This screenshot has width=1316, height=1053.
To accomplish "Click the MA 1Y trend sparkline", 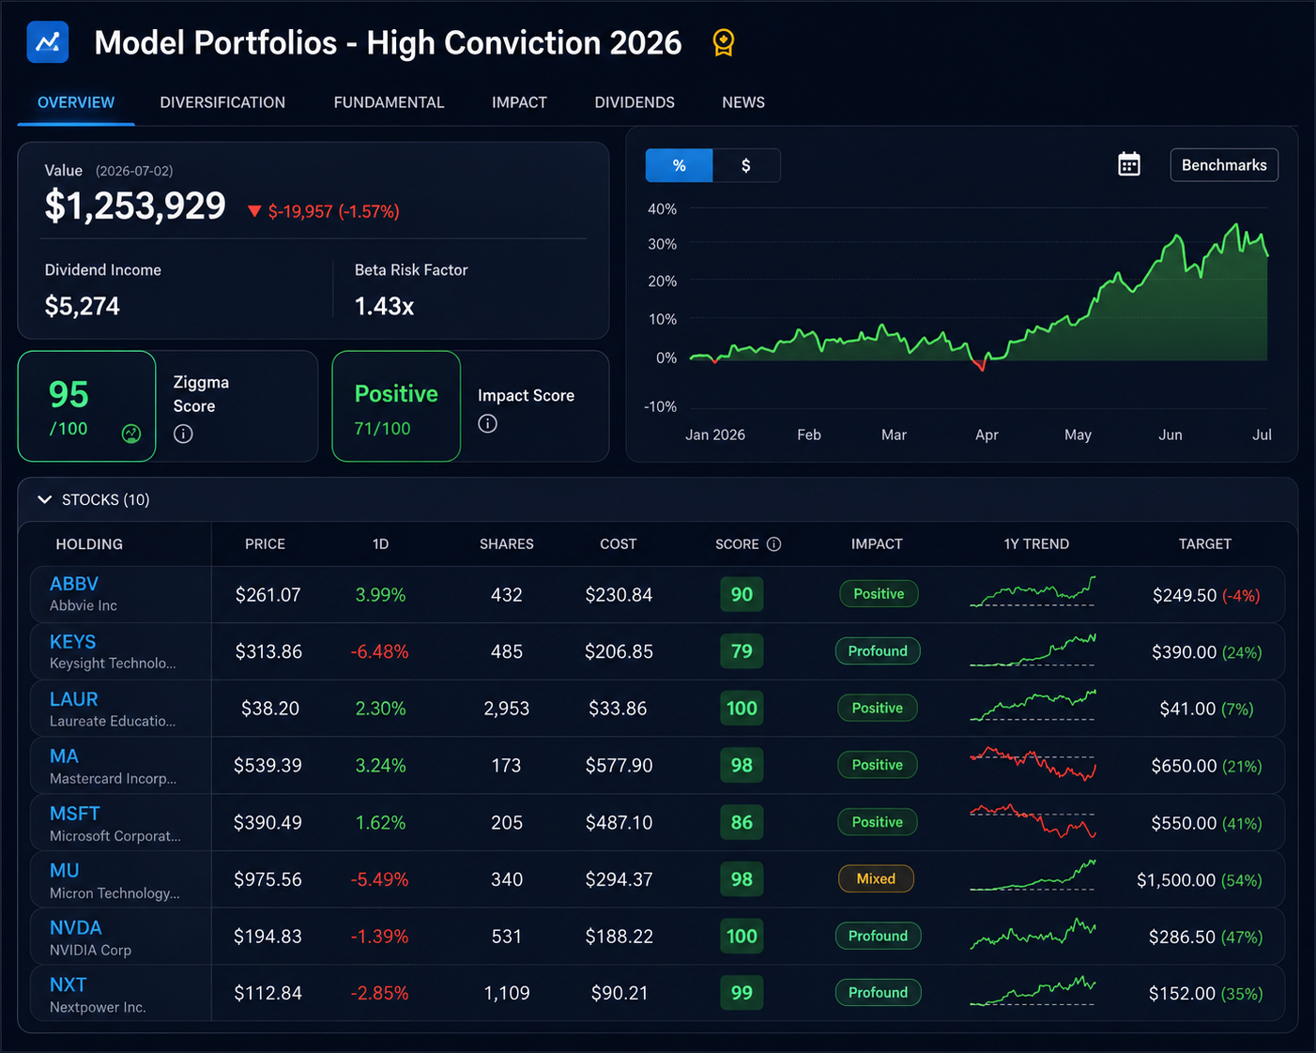I will pyautogui.click(x=1033, y=764).
